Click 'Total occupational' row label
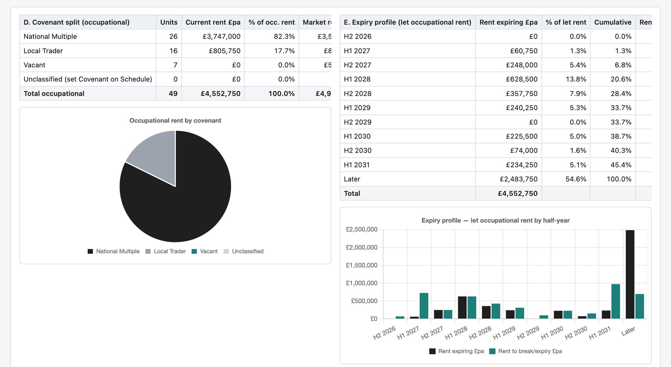Screen dimensions: 671x367 [x=54, y=94]
